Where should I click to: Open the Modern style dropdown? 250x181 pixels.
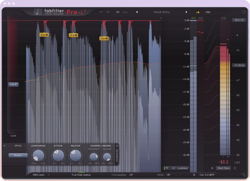pos(18,155)
